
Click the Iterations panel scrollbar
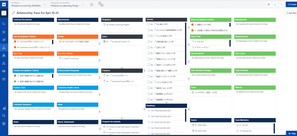coord(185,115)
